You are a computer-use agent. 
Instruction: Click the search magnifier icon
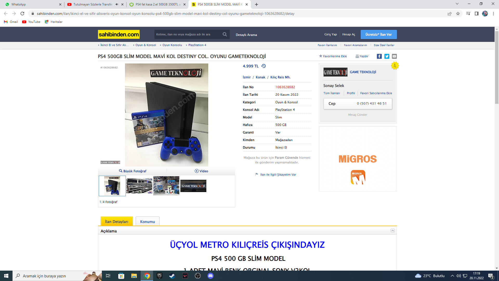(225, 34)
